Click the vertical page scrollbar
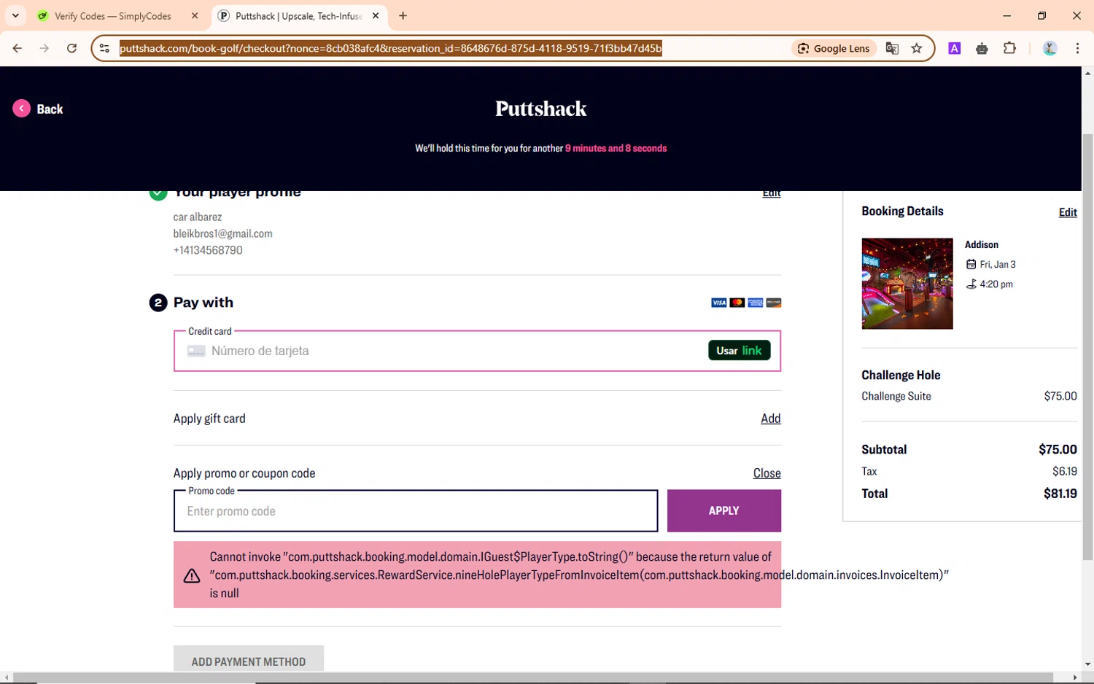The height and width of the screenshot is (684, 1094). click(1087, 346)
